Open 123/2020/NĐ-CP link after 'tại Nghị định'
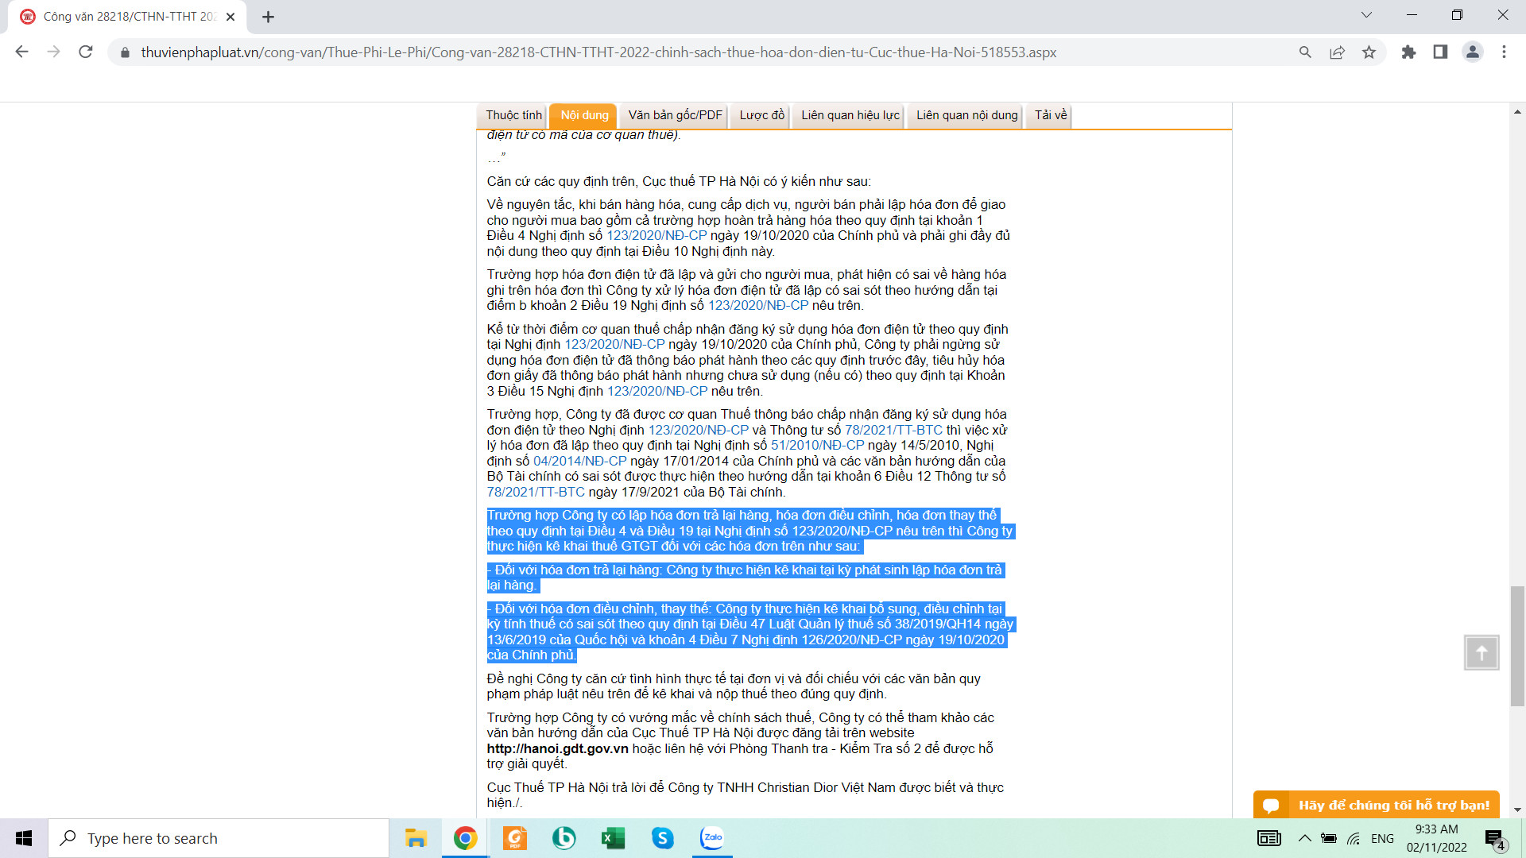This screenshot has height=858, width=1526. 614,345
